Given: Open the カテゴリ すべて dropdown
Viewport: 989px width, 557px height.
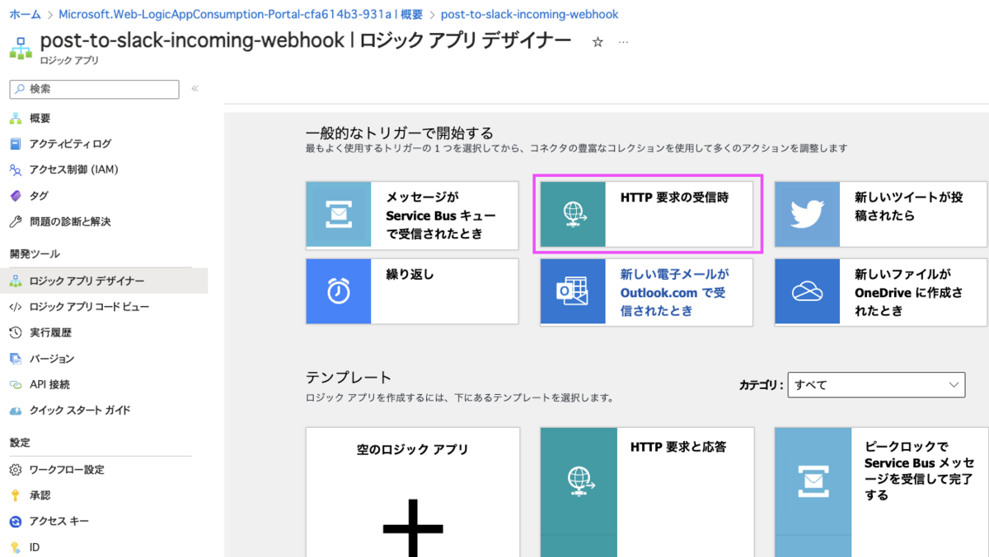Looking at the screenshot, I should 876,384.
